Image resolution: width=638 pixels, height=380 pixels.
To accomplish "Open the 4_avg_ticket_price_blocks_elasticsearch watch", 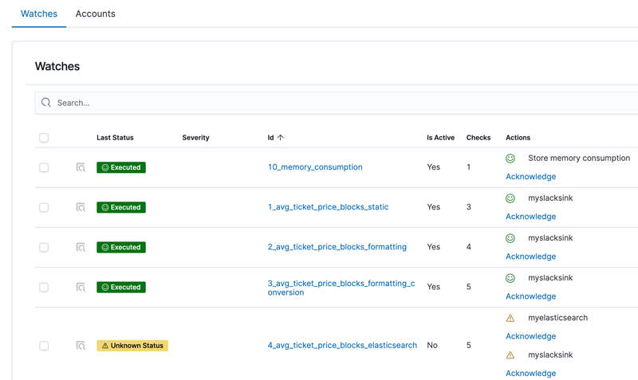I will [x=342, y=345].
